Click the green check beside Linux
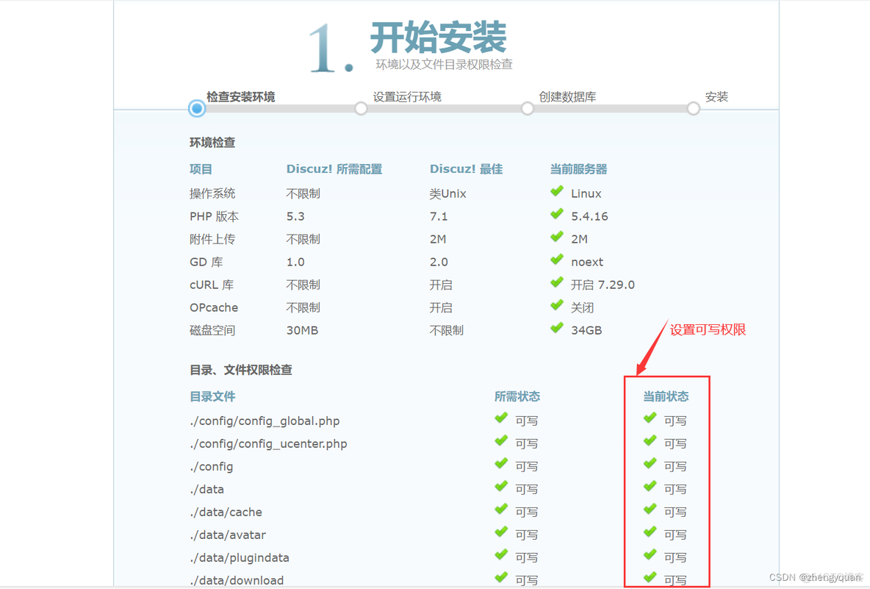 [x=557, y=191]
